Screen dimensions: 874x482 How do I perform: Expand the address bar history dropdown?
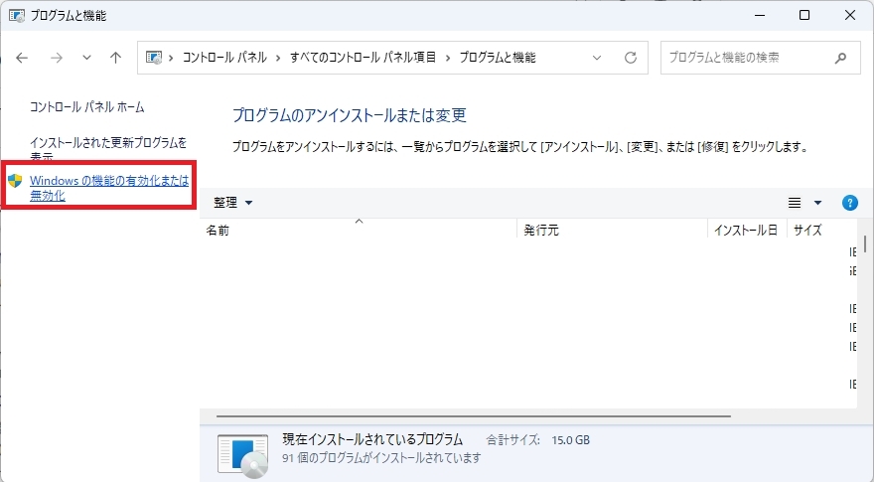pos(596,58)
